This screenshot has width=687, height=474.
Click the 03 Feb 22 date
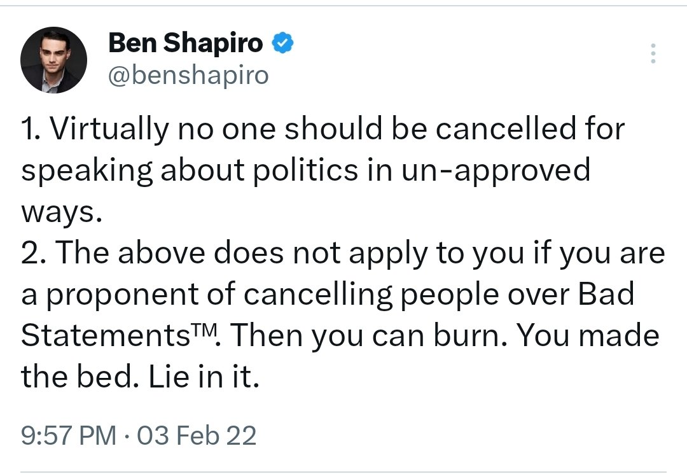[x=197, y=435]
